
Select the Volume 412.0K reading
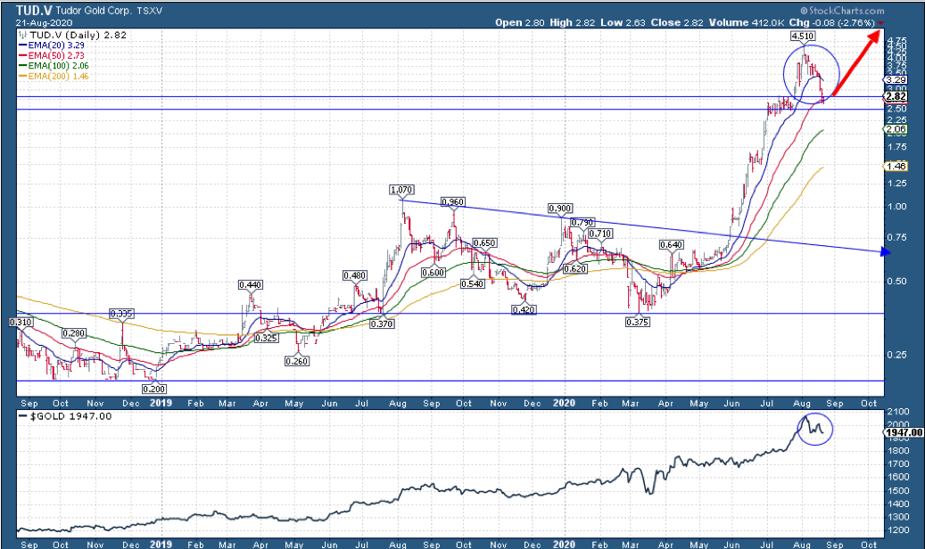(747, 22)
